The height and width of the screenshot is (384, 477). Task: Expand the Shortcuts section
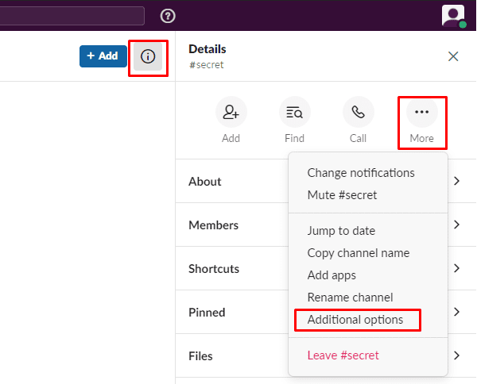point(326,269)
